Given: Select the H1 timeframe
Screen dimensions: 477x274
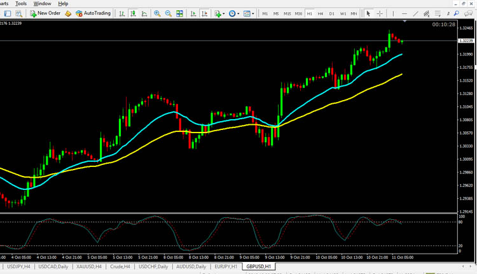Looking at the screenshot, I should (x=309, y=14).
